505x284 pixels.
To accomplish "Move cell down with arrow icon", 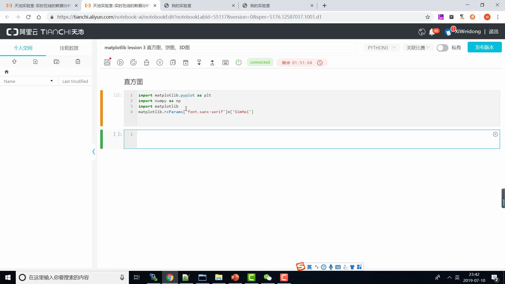I will (199, 62).
